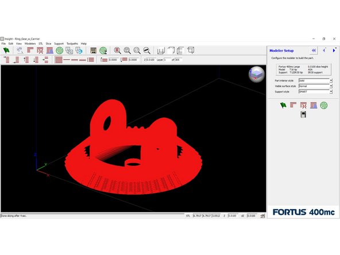This screenshot has width=340, height=255.
Task: Open the Edit menu
Action: 11,44
